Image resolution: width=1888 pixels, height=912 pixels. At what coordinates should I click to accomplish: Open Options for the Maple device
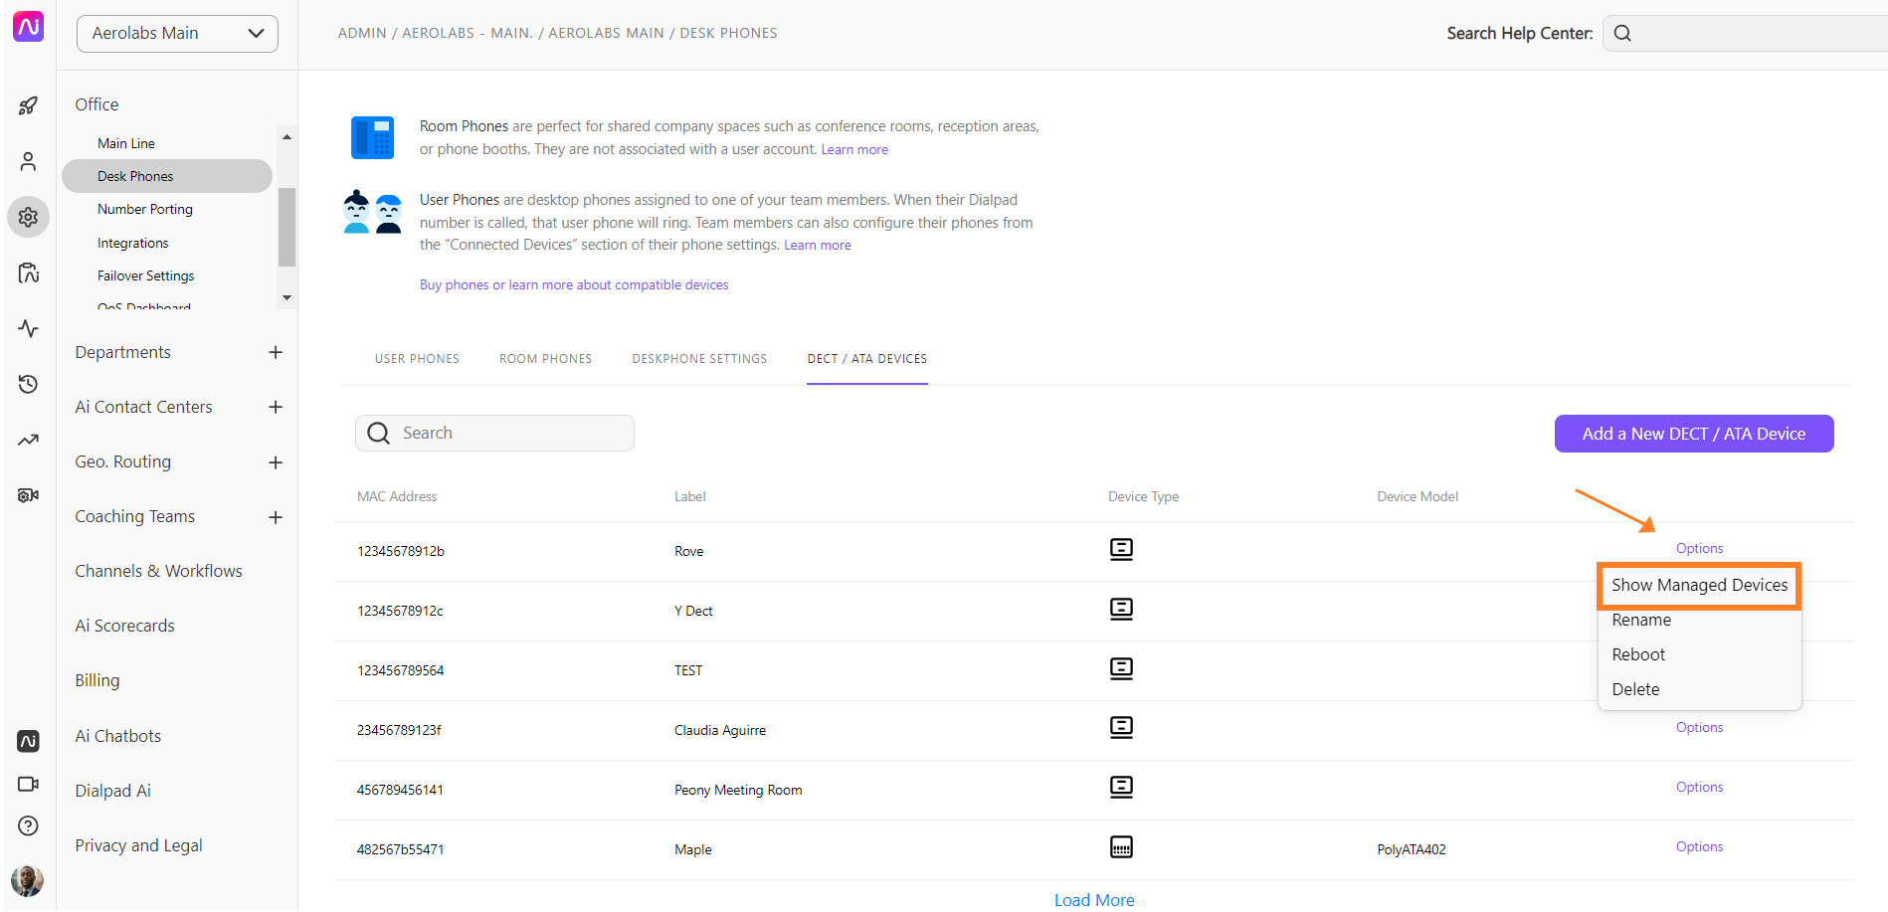point(1699,846)
